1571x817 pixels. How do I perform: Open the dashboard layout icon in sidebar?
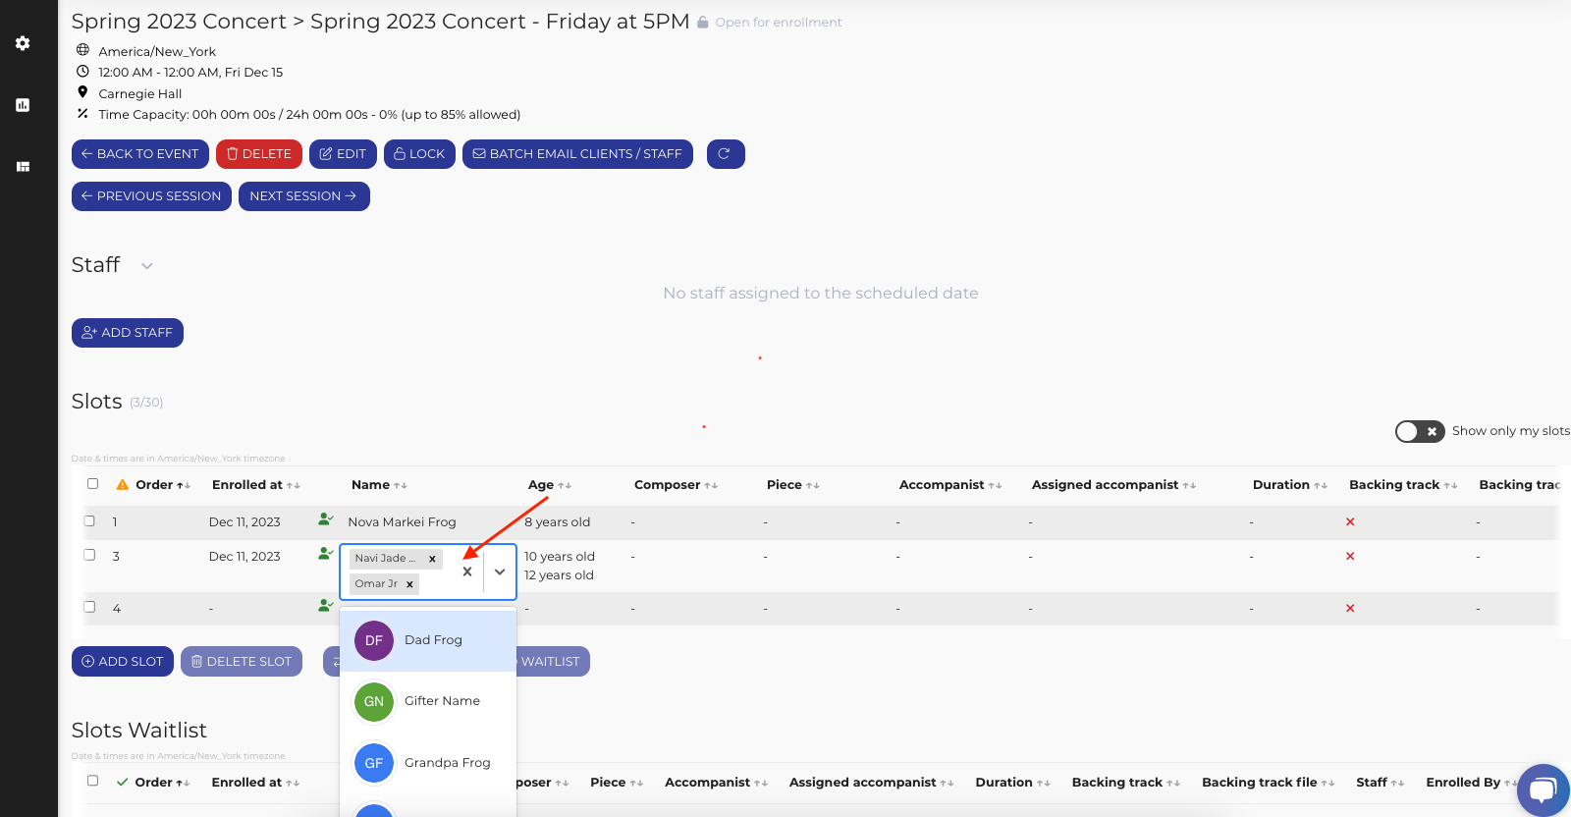coord(23,167)
